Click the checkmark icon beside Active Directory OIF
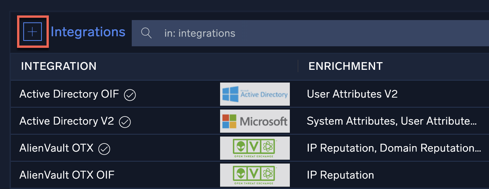Viewport: 489px width, 189px height. (130, 94)
